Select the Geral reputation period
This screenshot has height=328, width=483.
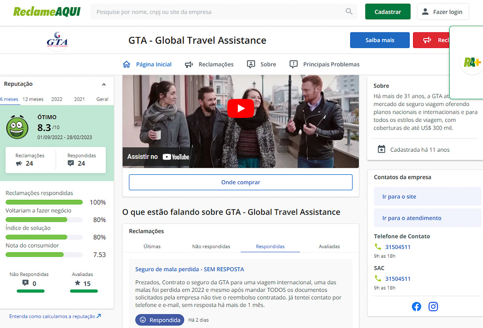(102, 99)
